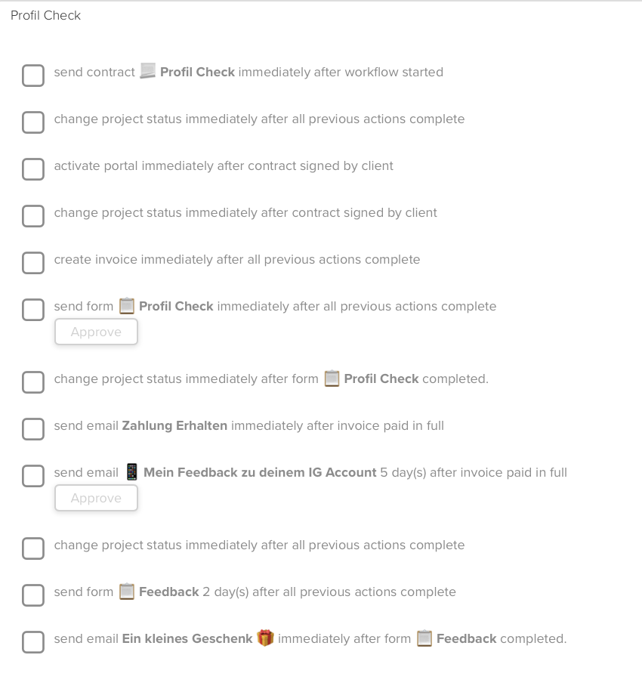This screenshot has width=642, height=692.
Task: Approve the Mein Feedback email action
Action: [x=96, y=498]
